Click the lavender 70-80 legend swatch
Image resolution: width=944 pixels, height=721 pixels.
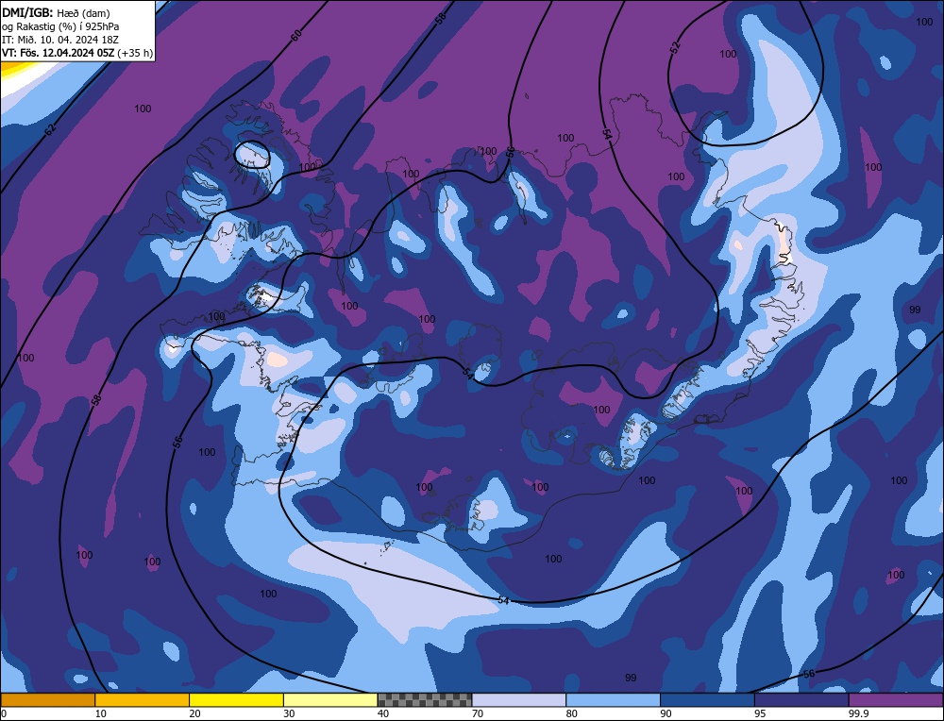519,699
